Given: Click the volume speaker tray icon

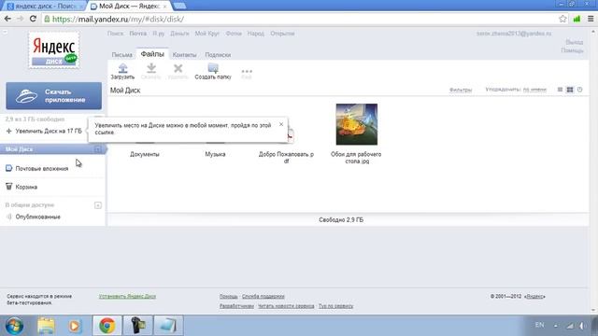Looking at the screenshot, I should (582, 326).
